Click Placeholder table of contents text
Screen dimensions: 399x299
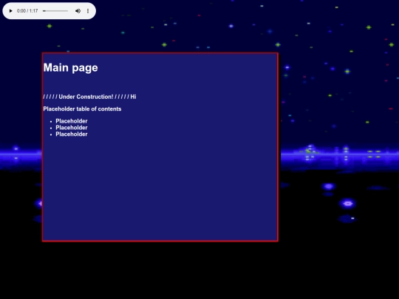coord(82,109)
